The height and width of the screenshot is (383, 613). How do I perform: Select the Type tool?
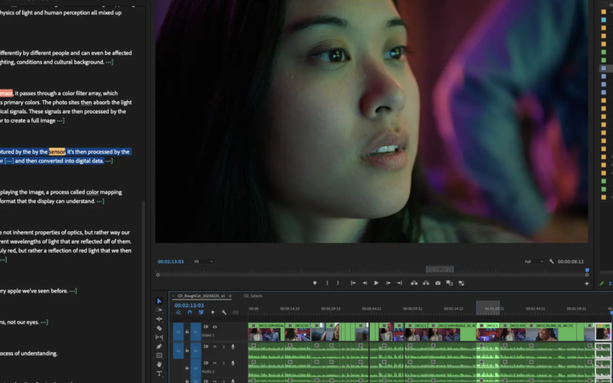click(159, 374)
